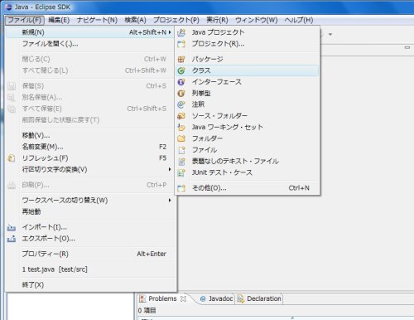Open the ナビゲート(N) menu
Screen dimensions: 414x320
pyautogui.click(x=97, y=20)
